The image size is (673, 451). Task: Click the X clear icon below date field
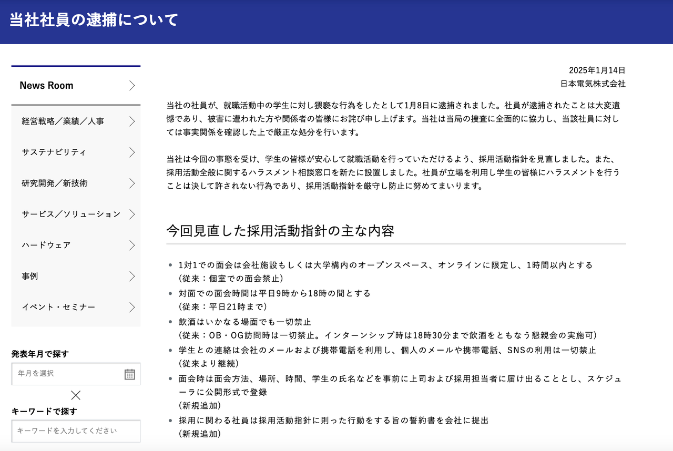pyautogui.click(x=76, y=395)
